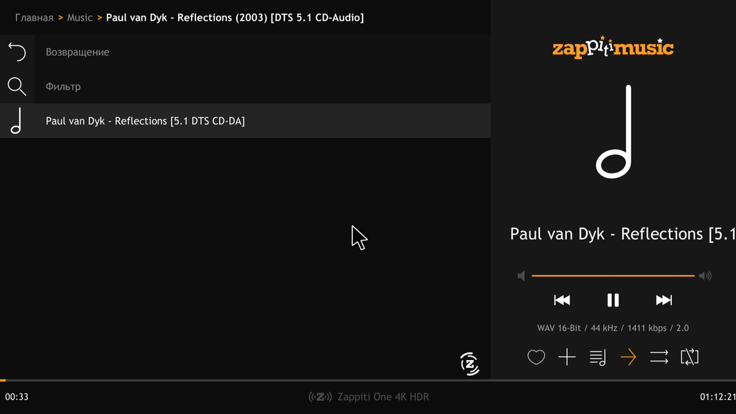Click the plus add-to-playlist icon
The image size is (736, 414).
coord(567,357)
